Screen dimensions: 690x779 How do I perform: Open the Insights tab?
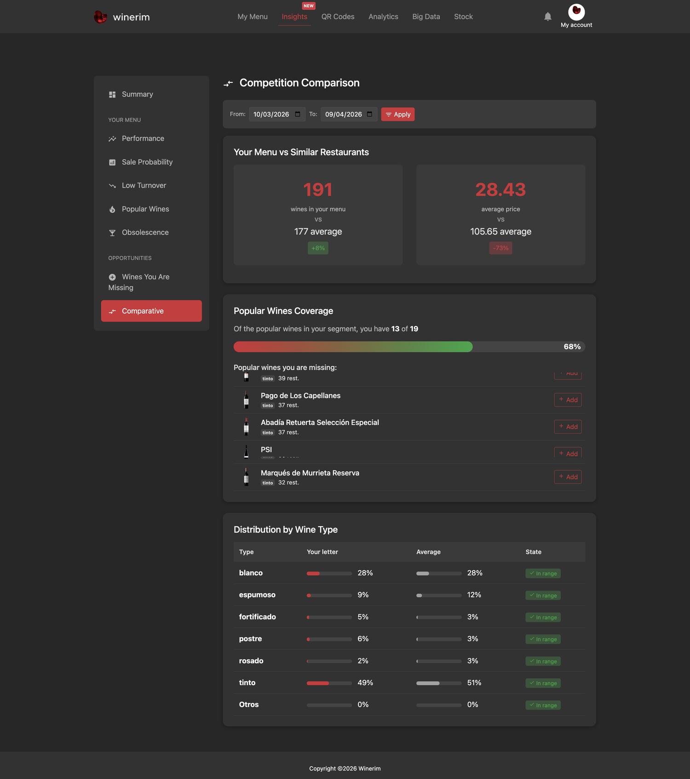point(294,17)
